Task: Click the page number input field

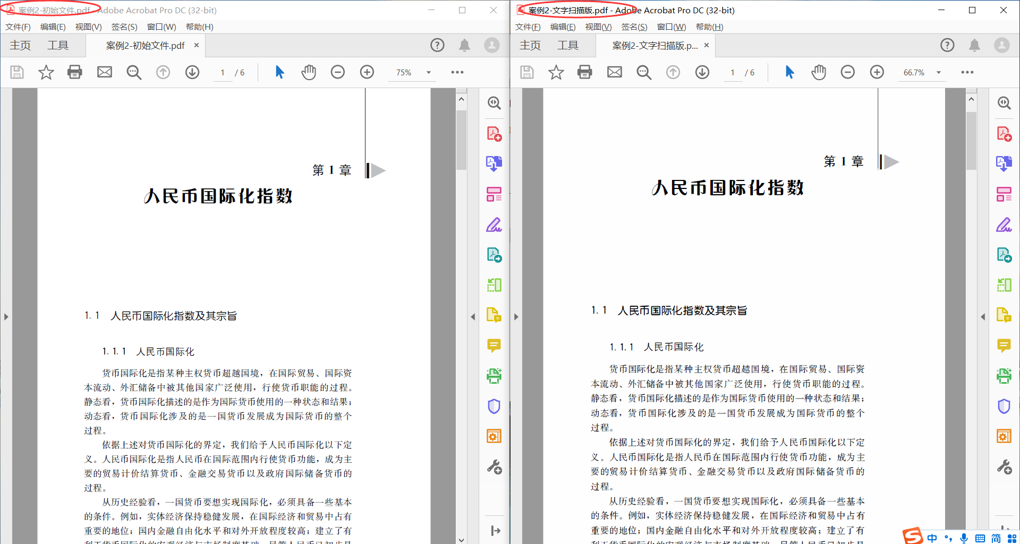Action: coord(223,72)
